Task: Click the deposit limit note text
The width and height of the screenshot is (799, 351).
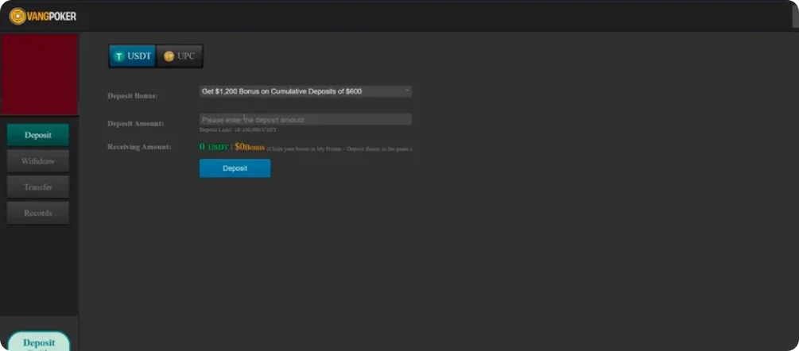Action: (x=237, y=129)
